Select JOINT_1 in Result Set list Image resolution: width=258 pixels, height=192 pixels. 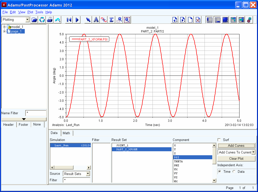click(x=142, y=145)
